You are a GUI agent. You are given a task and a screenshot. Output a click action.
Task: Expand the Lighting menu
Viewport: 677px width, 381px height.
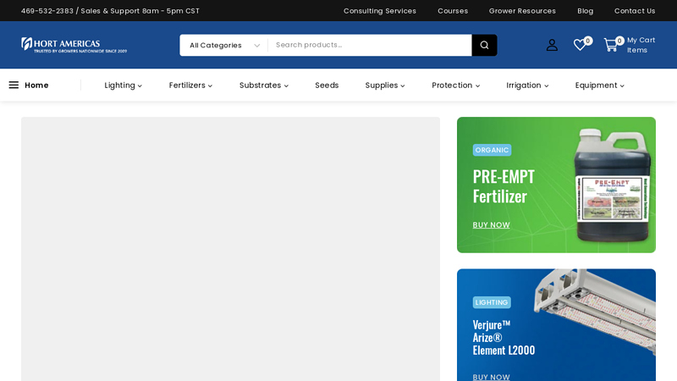click(123, 85)
